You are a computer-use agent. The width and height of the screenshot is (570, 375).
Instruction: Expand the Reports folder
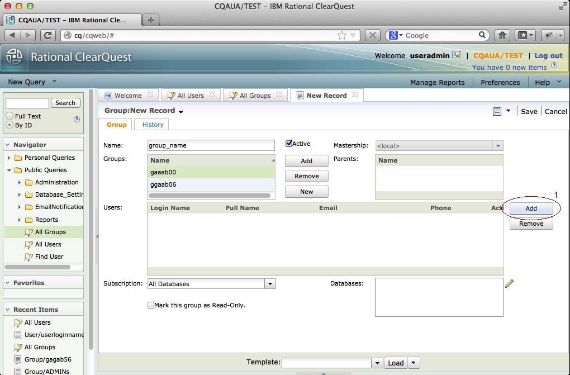[20, 220]
